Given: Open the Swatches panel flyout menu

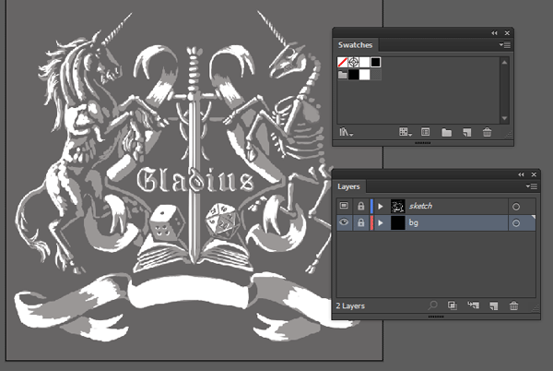Looking at the screenshot, I should pyautogui.click(x=505, y=45).
